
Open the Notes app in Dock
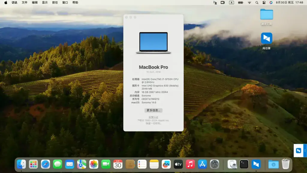point(154,164)
